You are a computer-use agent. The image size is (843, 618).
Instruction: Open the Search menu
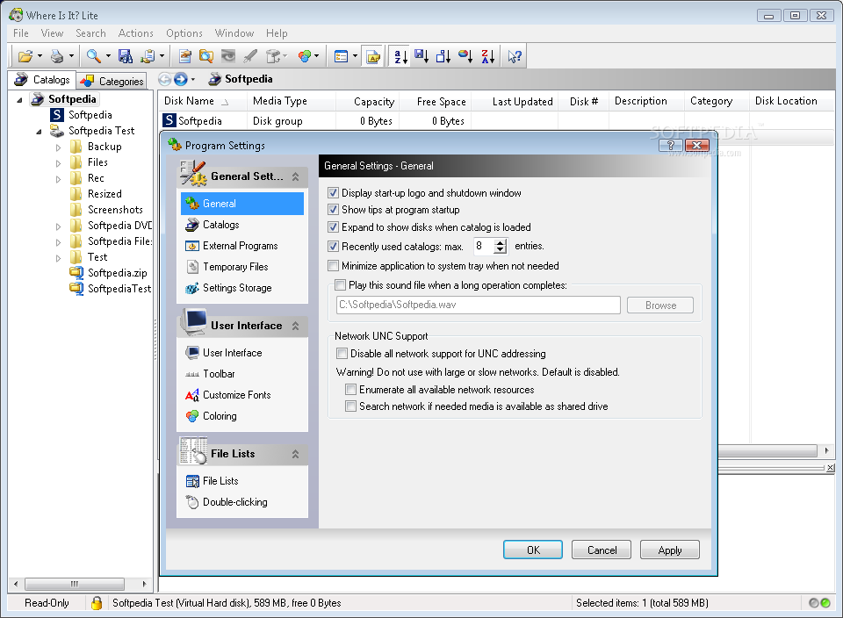click(x=90, y=33)
